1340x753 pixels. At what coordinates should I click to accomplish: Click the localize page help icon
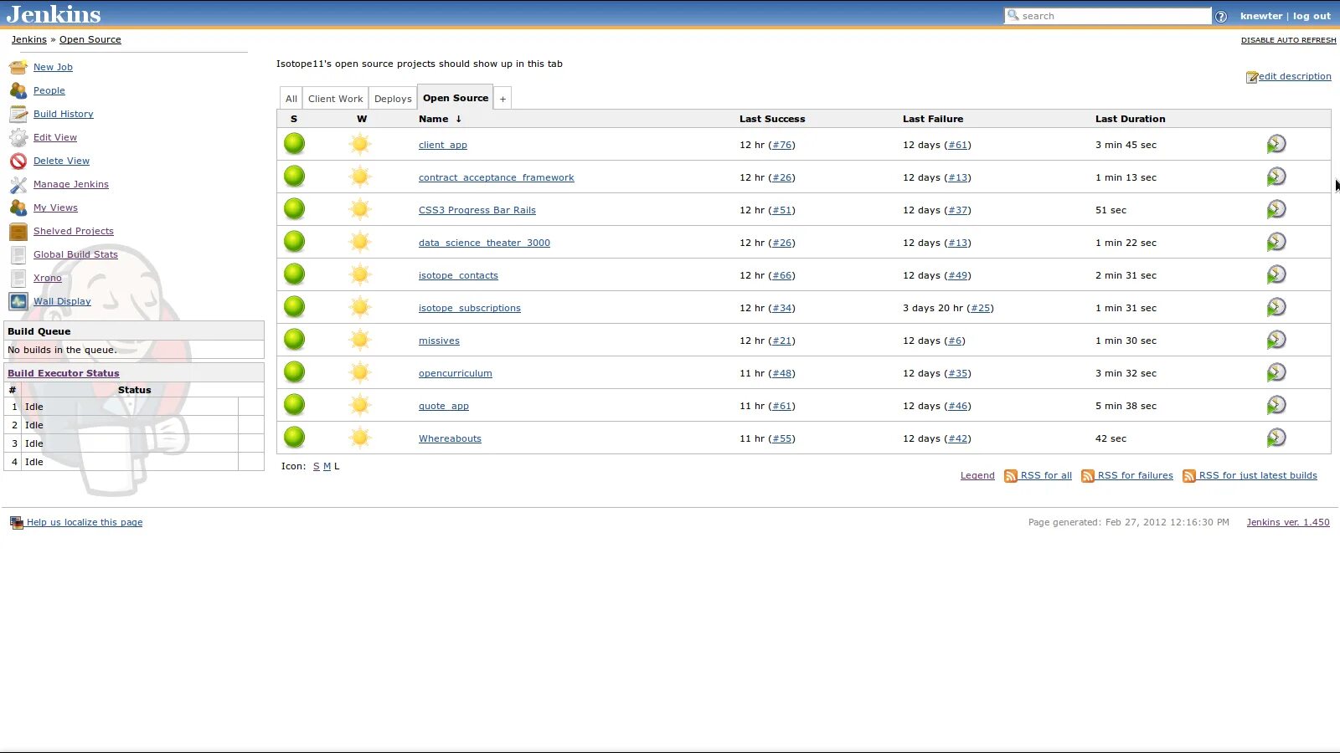pos(17,522)
